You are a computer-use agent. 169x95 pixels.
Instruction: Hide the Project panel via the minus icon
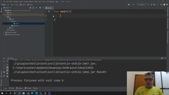click(43, 8)
